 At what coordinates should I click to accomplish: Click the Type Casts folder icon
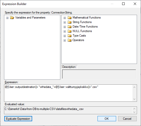[69, 36]
